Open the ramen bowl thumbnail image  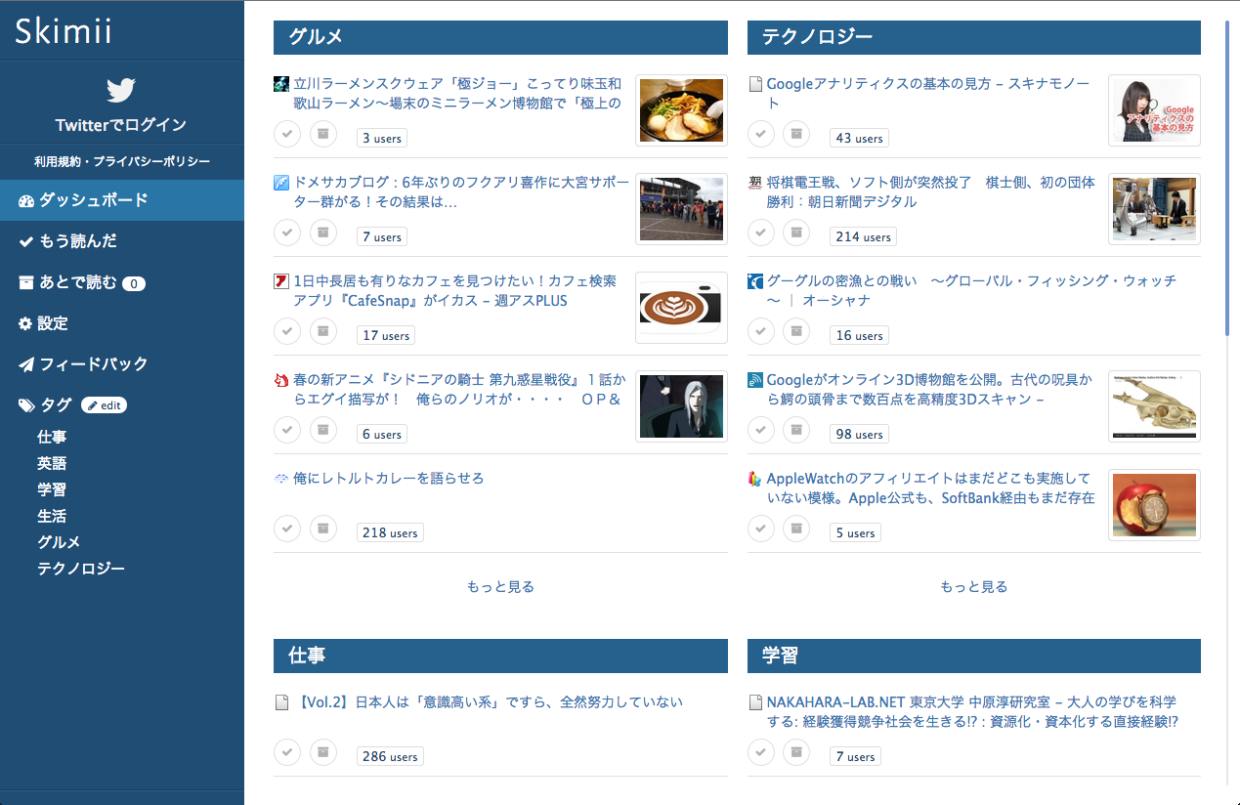click(681, 110)
